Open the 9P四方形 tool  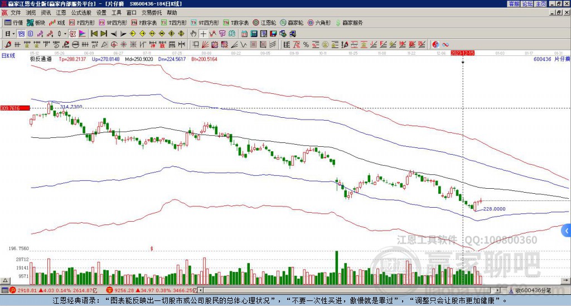point(113,22)
